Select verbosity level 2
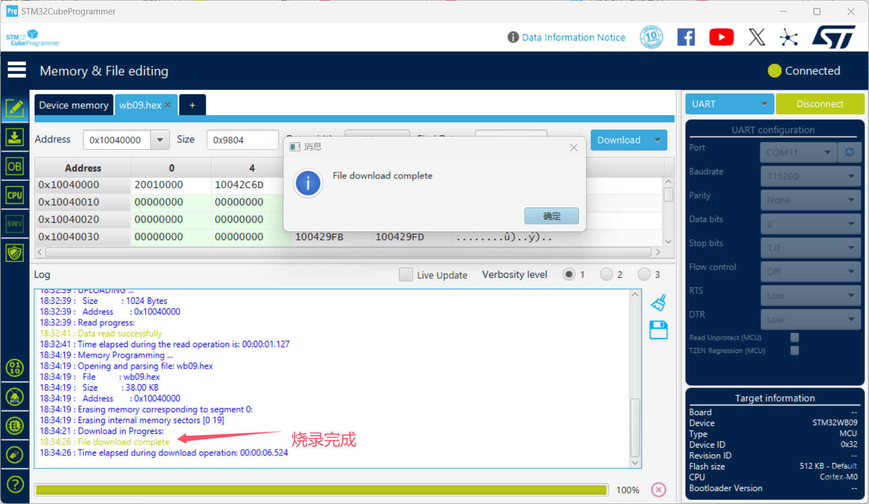 point(606,274)
